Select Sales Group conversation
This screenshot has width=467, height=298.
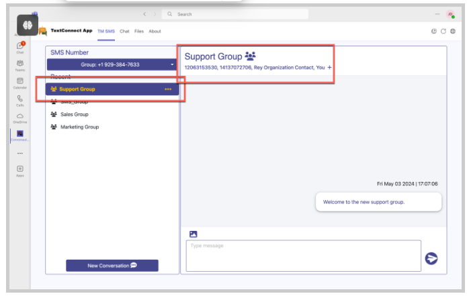click(74, 114)
